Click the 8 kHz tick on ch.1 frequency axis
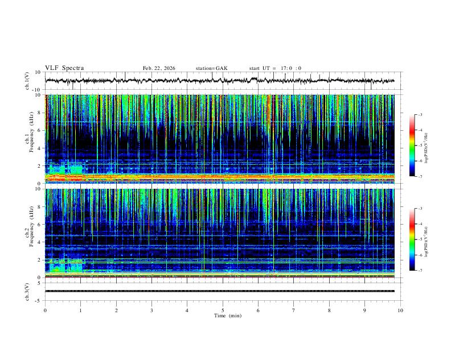 click(40, 113)
